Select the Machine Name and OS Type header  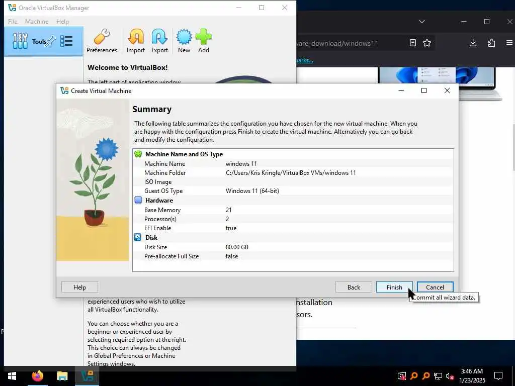pyautogui.click(x=184, y=154)
